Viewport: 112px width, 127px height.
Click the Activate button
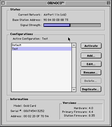pyautogui.click(x=91, y=46)
